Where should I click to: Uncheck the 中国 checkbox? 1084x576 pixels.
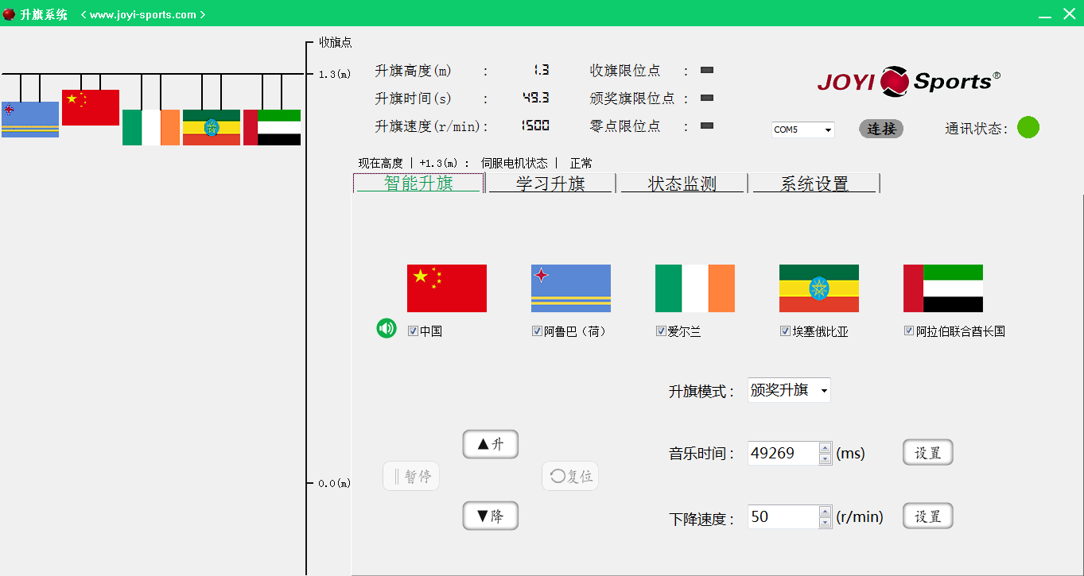pyautogui.click(x=413, y=331)
